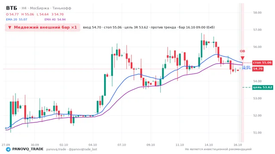Click the L 54.64 low value
This screenshot has width=275, height=154.
tap(43, 14)
